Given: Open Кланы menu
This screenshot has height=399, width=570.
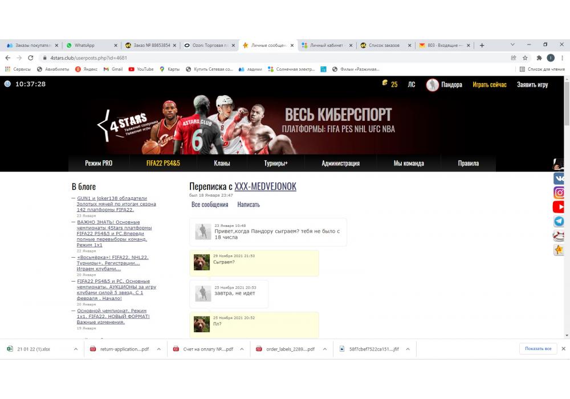Looking at the screenshot, I should tap(222, 164).
